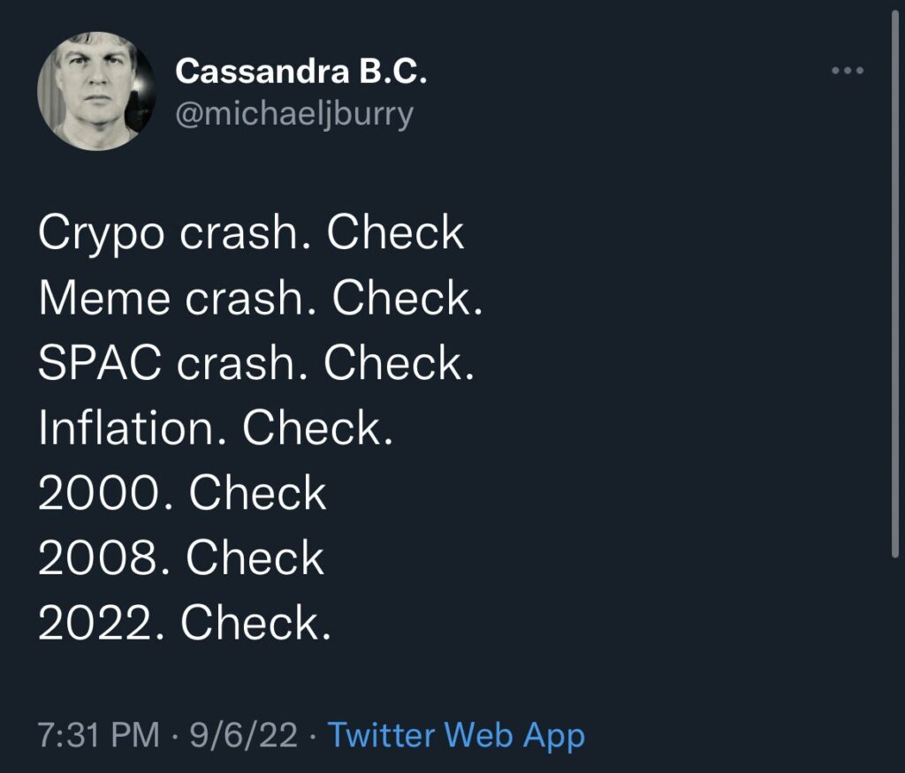The image size is (905, 773).
Task: Click 'Check.' on the SPAC crash line
Action: pyautogui.click(x=399, y=363)
